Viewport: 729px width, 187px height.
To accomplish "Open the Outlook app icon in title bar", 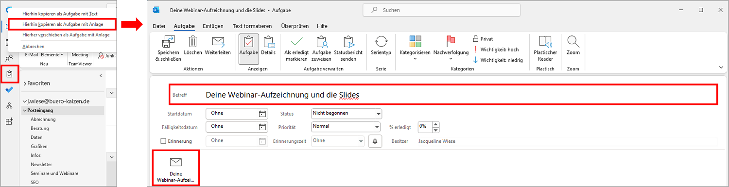I will click(x=156, y=10).
